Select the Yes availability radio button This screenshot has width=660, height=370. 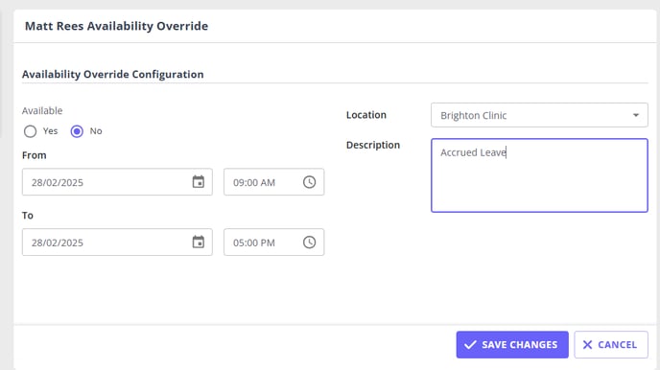(31, 131)
